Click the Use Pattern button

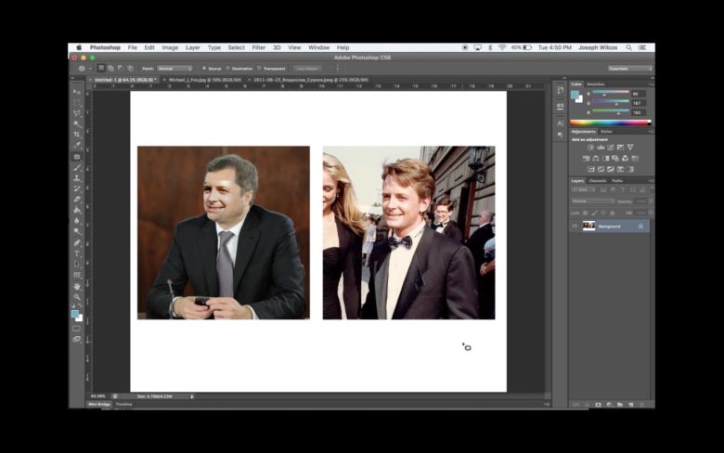(x=307, y=68)
